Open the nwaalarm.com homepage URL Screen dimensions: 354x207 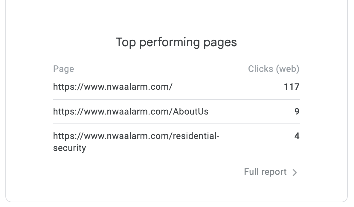pyautogui.click(x=113, y=87)
